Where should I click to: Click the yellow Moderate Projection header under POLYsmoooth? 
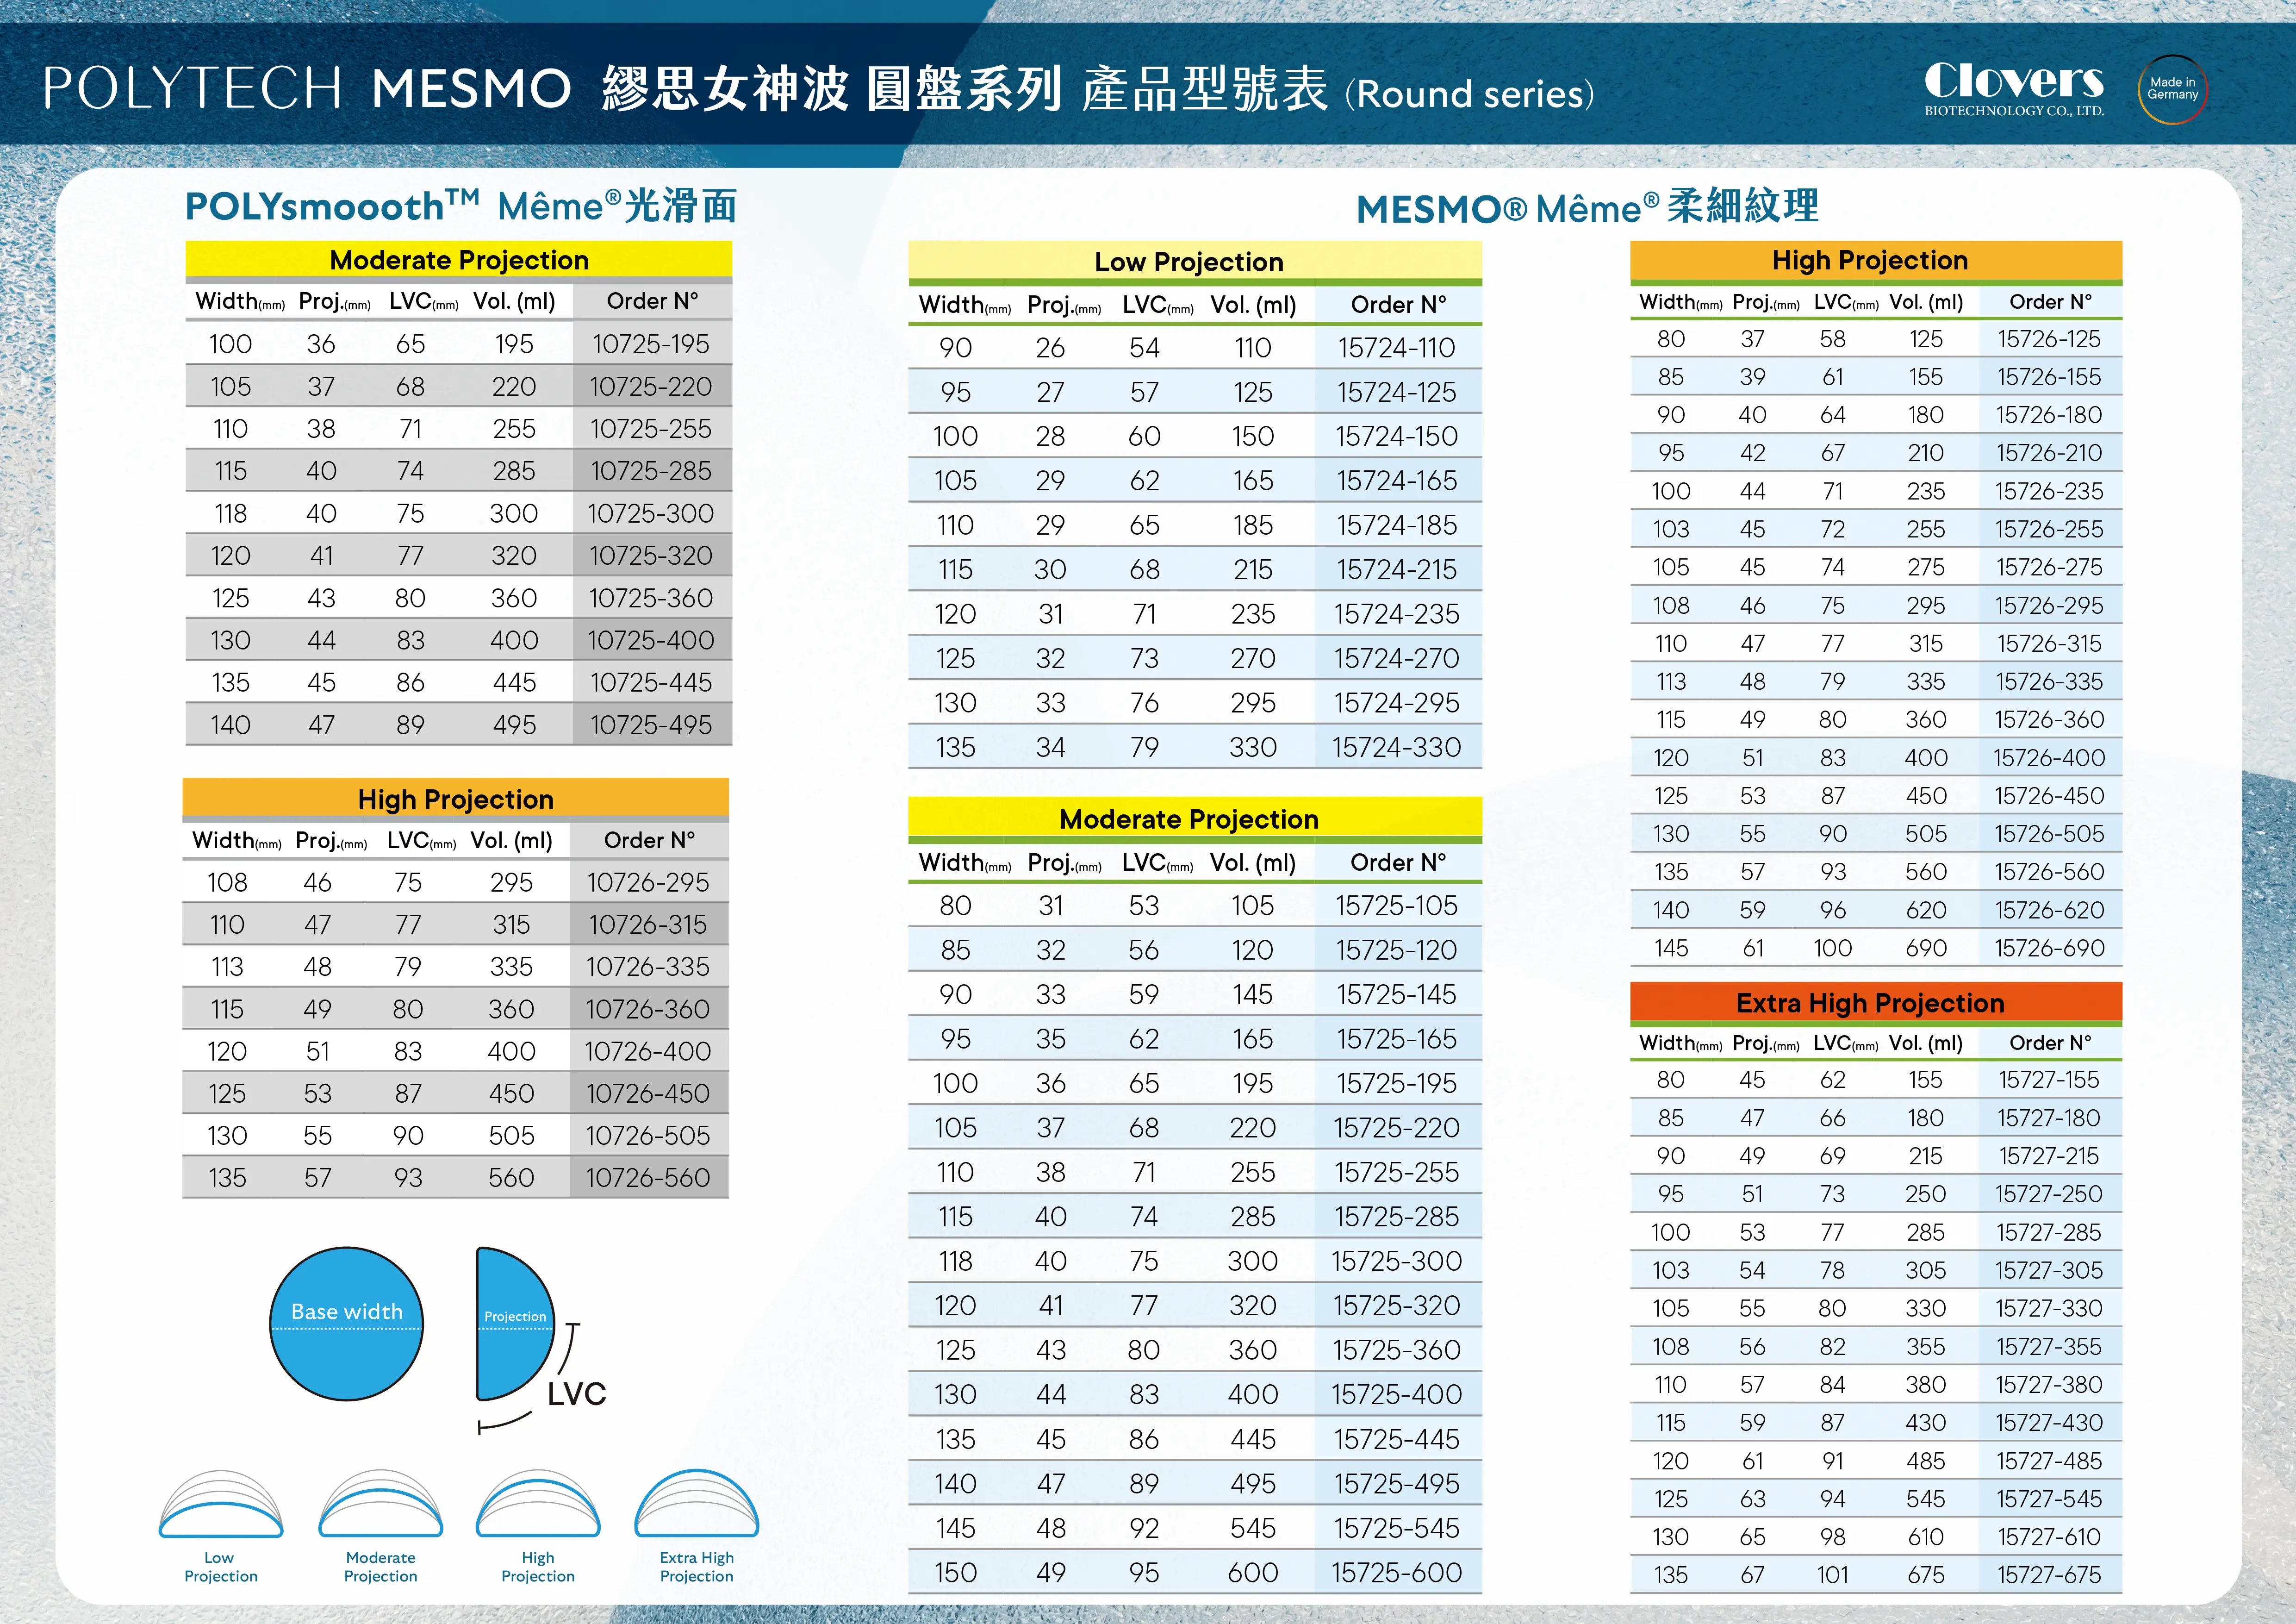coord(459,260)
